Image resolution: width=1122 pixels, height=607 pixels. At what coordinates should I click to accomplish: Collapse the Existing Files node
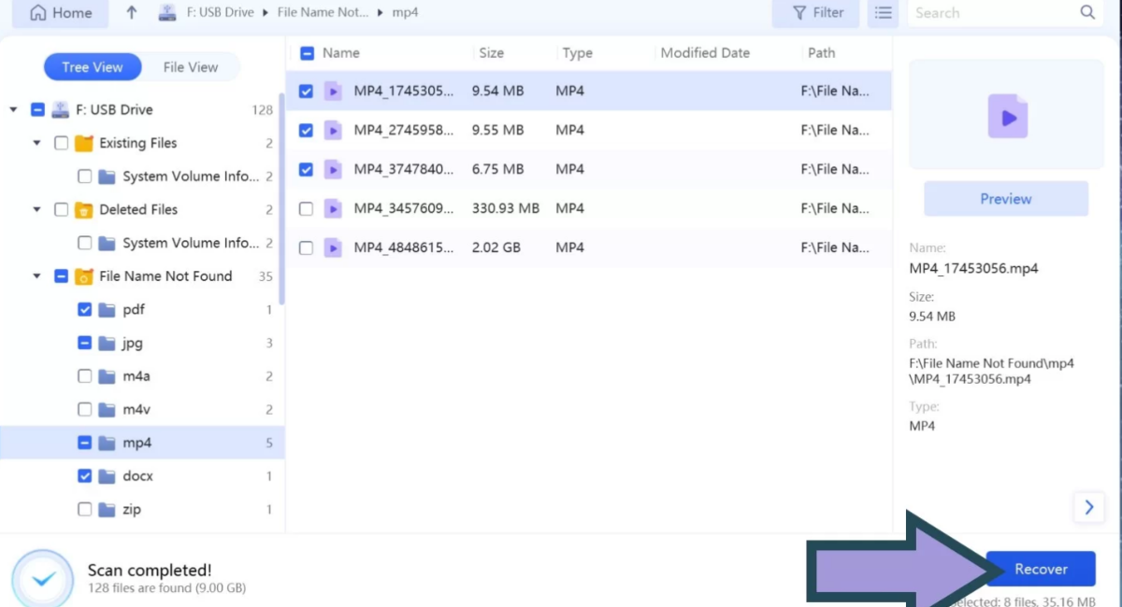click(x=36, y=143)
